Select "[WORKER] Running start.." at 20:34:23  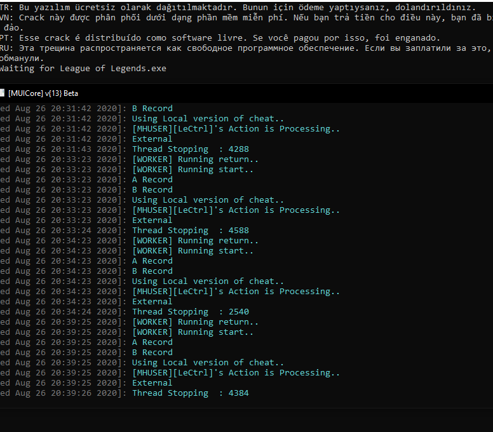tap(192, 251)
